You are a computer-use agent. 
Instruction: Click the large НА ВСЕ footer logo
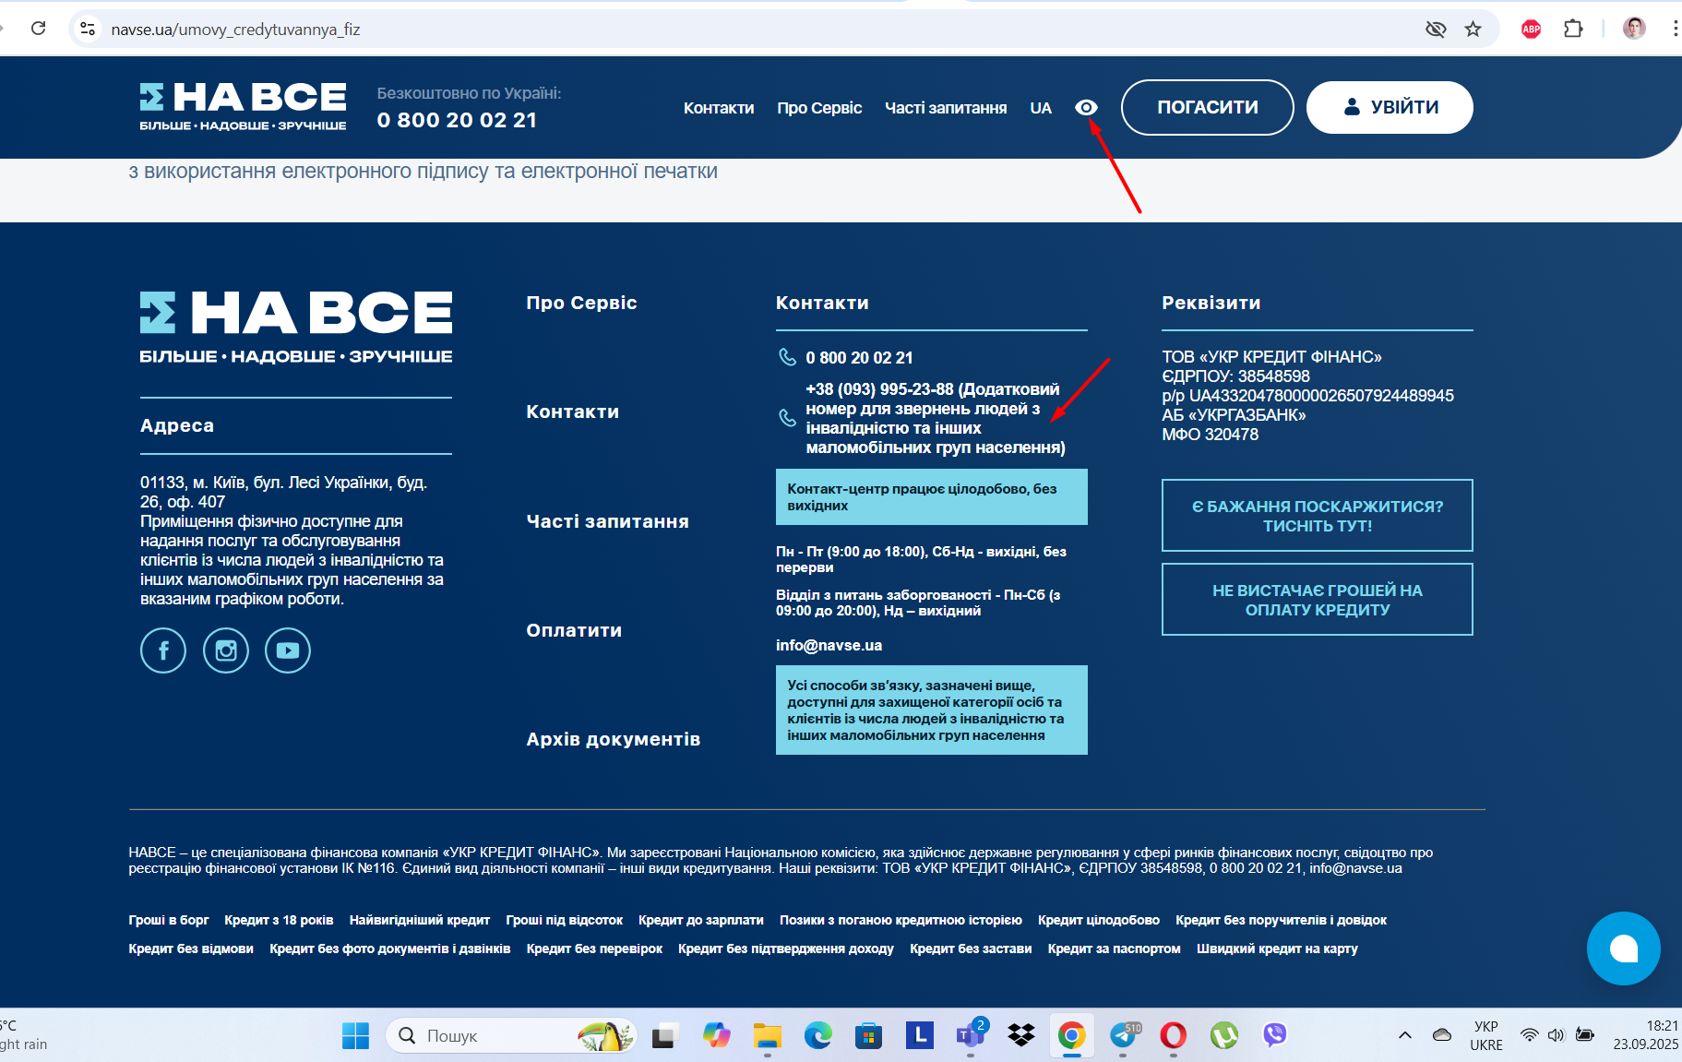point(296,328)
